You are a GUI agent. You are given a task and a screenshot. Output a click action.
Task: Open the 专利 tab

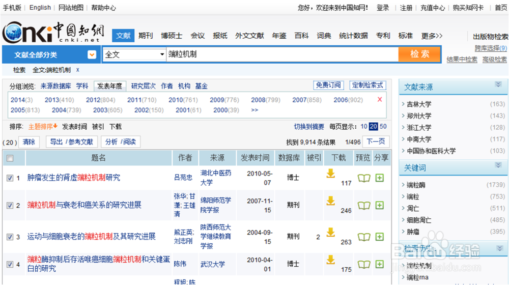click(383, 36)
